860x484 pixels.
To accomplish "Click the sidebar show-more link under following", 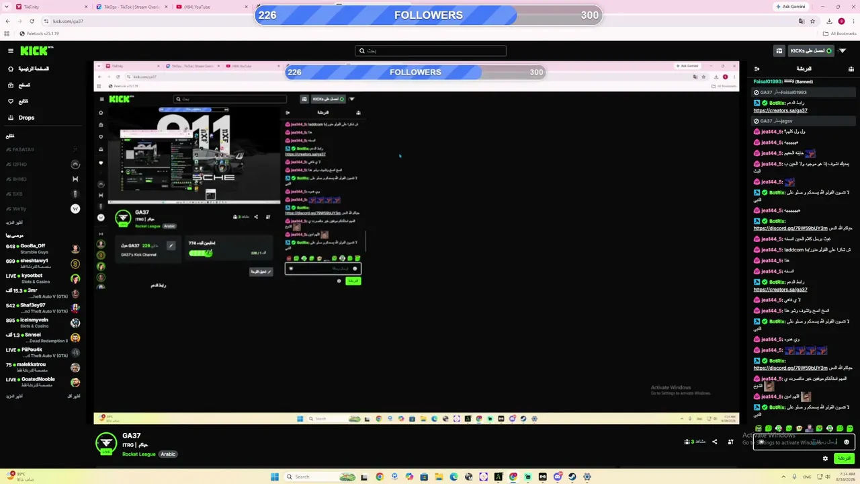I will pos(15,223).
